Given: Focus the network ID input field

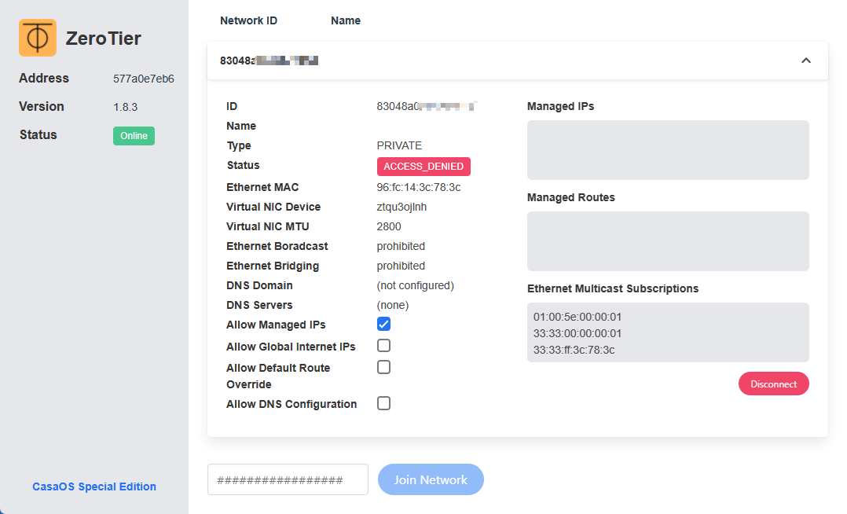Looking at the screenshot, I should [x=288, y=479].
